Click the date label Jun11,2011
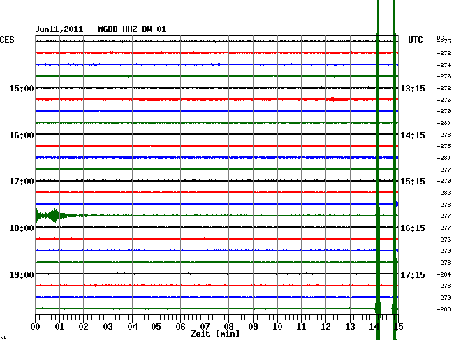454x345 pixels. pyautogui.click(x=59, y=29)
